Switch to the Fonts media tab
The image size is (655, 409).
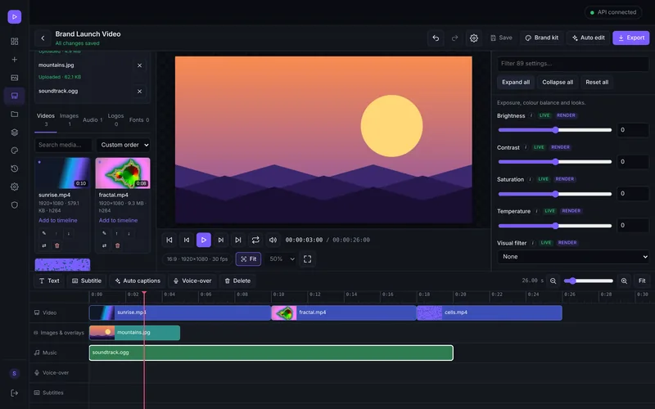(x=139, y=119)
